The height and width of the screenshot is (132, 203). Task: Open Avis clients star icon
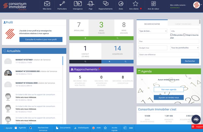click(x=136, y=4)
